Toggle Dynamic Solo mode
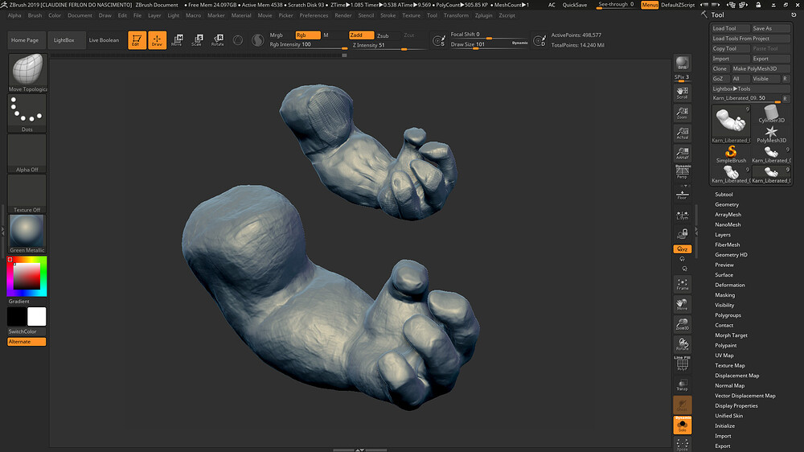 [682, 425]
